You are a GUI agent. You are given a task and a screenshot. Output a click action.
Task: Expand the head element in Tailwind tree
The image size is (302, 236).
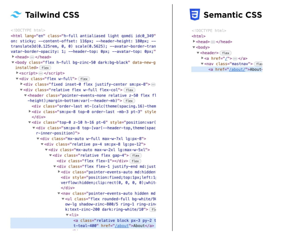[x=13, y=57]
